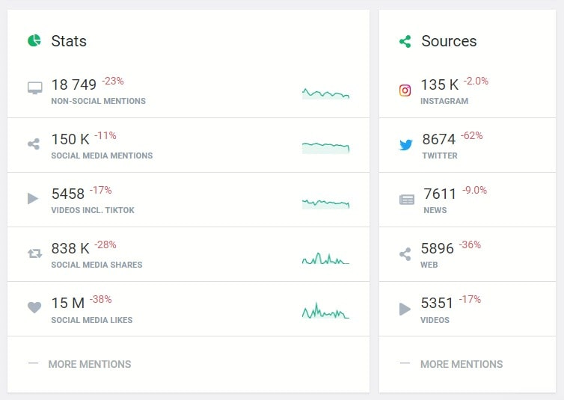
Task: View the social media likes sparkline chart
Action: tap(325, 312)
